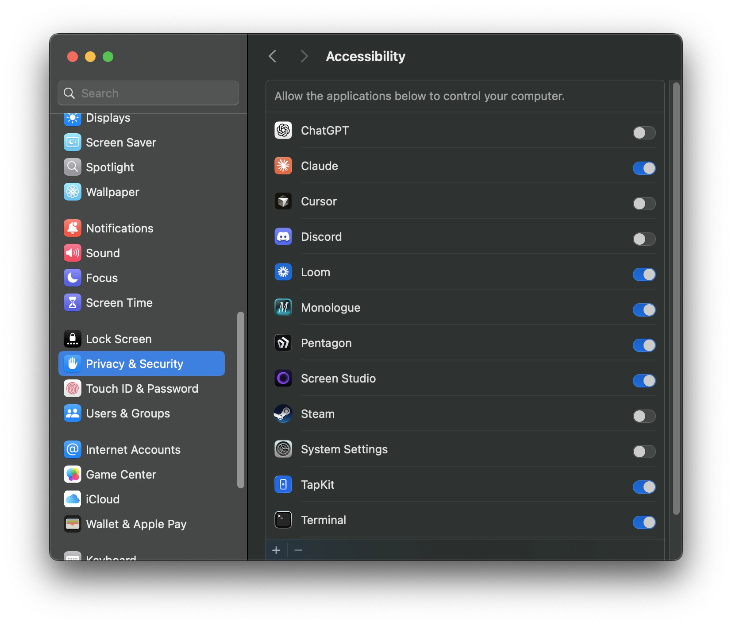The image size is (732, 626).
Task: Click the Monologue app icon
Action: pyautogui.click(x=283, y=307)
